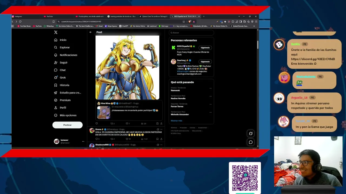View the 1 mil views on Drene's post

[x=144, y=139]
